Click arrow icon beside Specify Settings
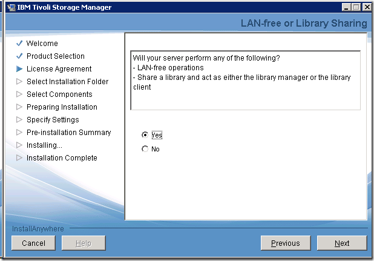 click(x=19, y=120)
